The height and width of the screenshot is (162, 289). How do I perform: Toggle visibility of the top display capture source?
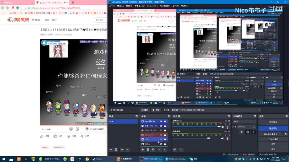pyautogui.click(x=161, y=121)
